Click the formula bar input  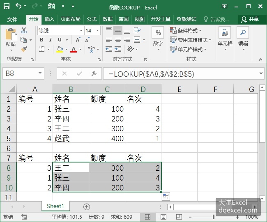[181, 73]
